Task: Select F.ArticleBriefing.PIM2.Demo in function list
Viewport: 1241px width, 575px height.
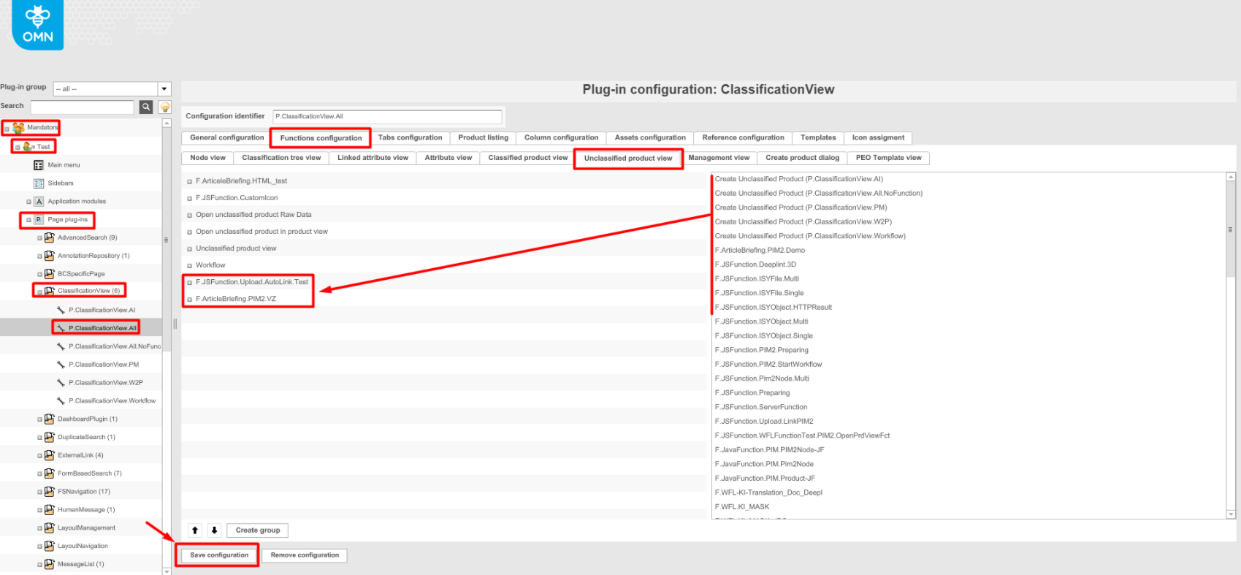Action: pyautogui.click(x=760, y=251)
